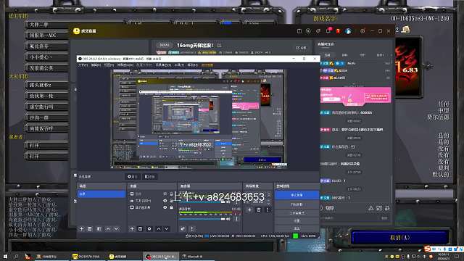Screen dimensions: 464x261
Task: Move source up in OBS Sources panel
Action: click(x=159, y=229)
